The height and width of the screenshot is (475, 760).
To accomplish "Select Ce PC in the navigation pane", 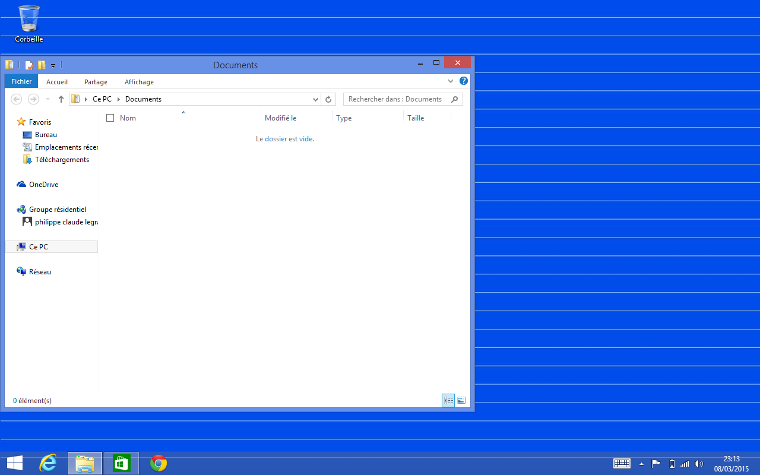I will [51, 247].
